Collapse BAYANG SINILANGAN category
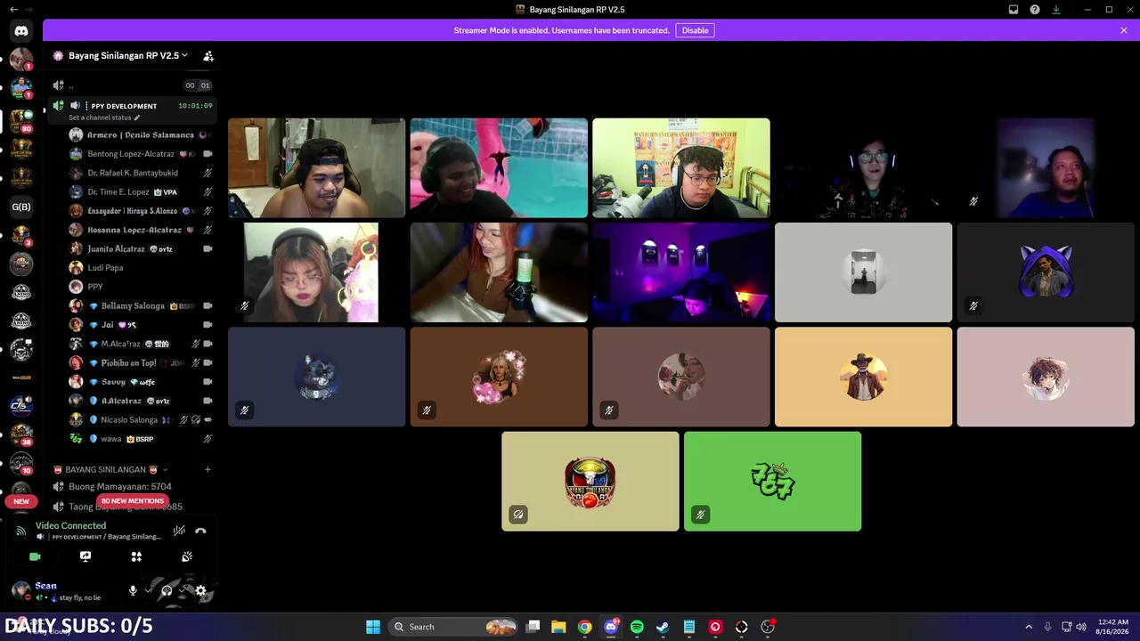Viewport: 1140px width, 641px height. (x=111, y=469)
